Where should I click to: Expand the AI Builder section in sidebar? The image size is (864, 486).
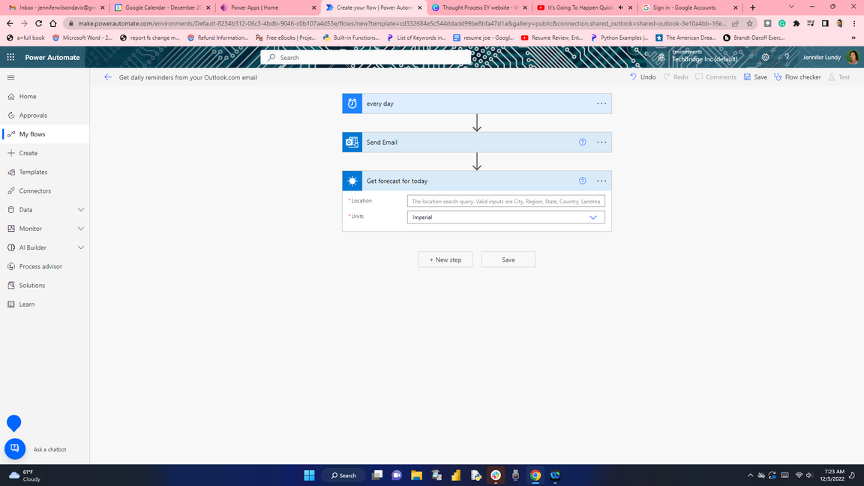pos(81,247)
